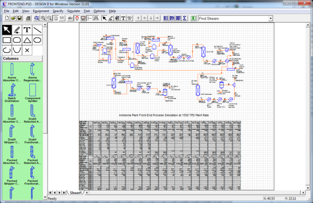
Task: Select the U-shaped curve tool
Action: tap(17, 50)
